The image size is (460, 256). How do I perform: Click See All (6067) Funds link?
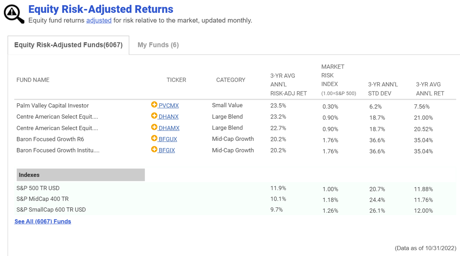[x=43, y=222]
